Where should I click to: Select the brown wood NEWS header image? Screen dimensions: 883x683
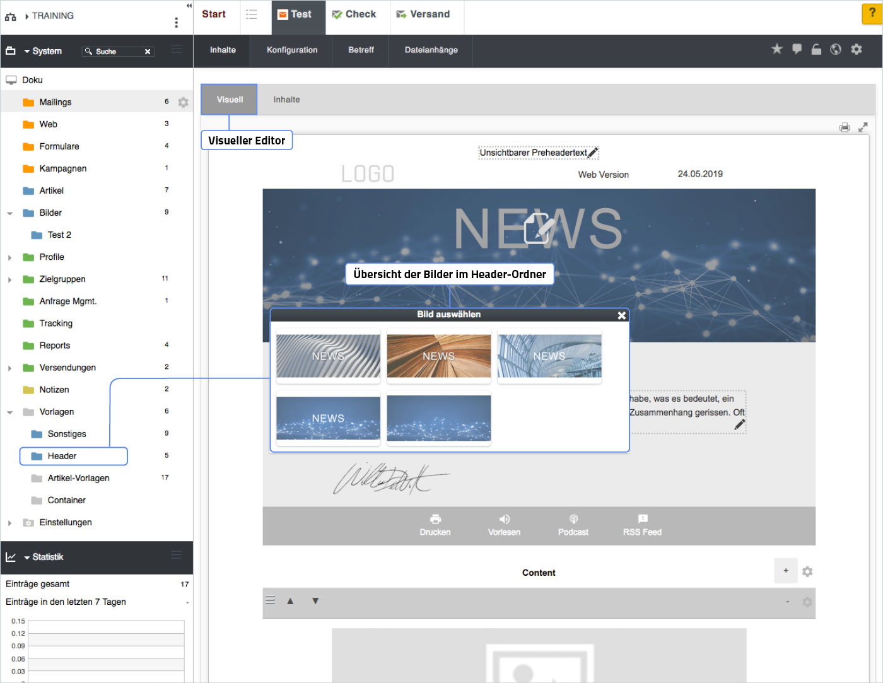pos(438,356)
